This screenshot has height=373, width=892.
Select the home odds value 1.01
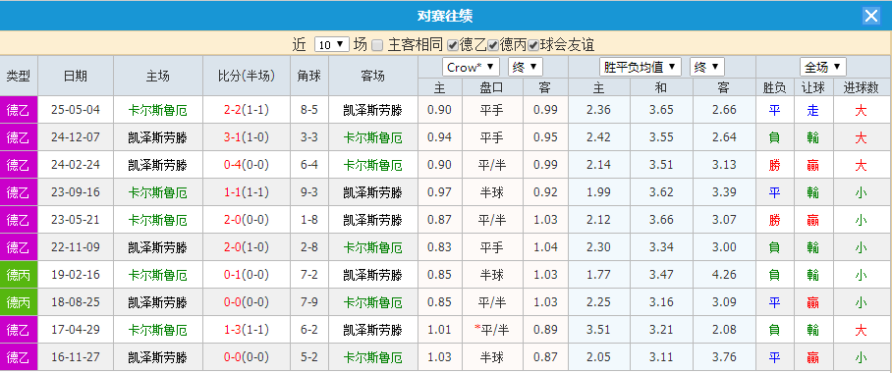439,330
